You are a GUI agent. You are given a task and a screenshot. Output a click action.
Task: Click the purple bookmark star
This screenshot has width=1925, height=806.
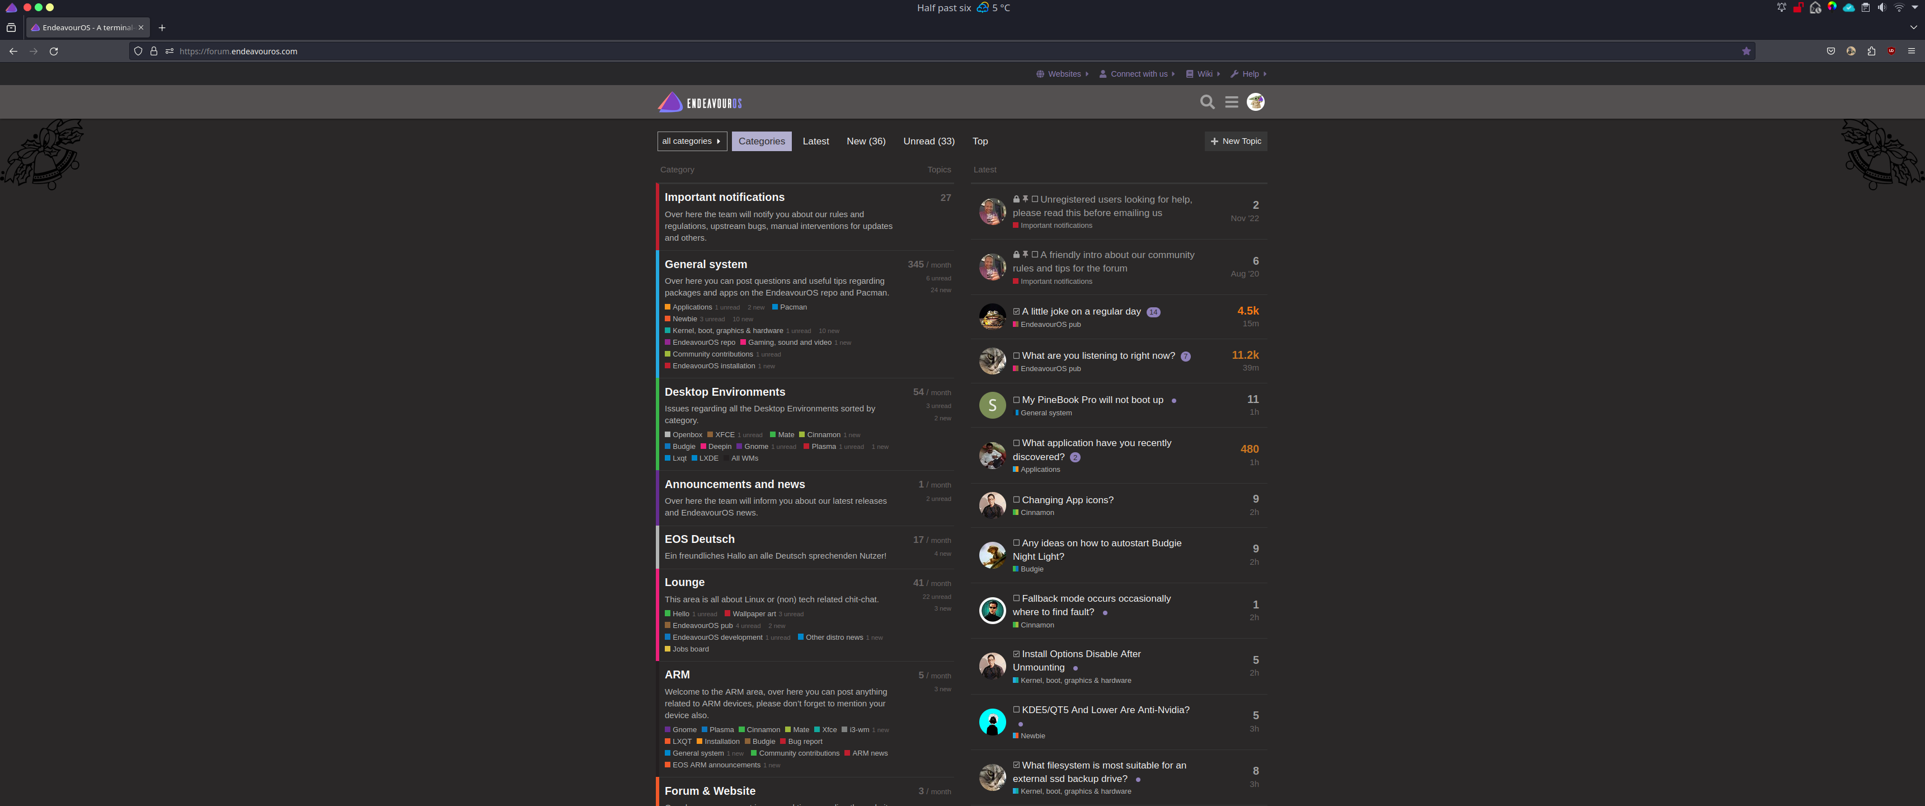[1746, 51]
